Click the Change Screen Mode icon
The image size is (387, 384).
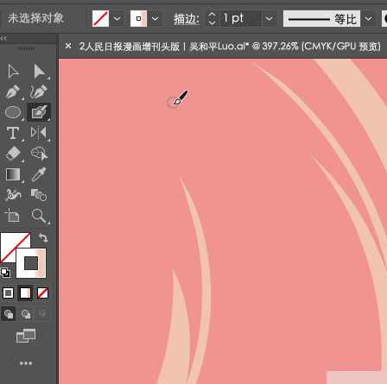coord(26,336)
